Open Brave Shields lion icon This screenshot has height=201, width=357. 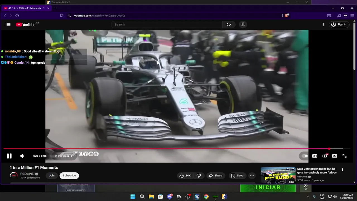(x=286, y=16)
